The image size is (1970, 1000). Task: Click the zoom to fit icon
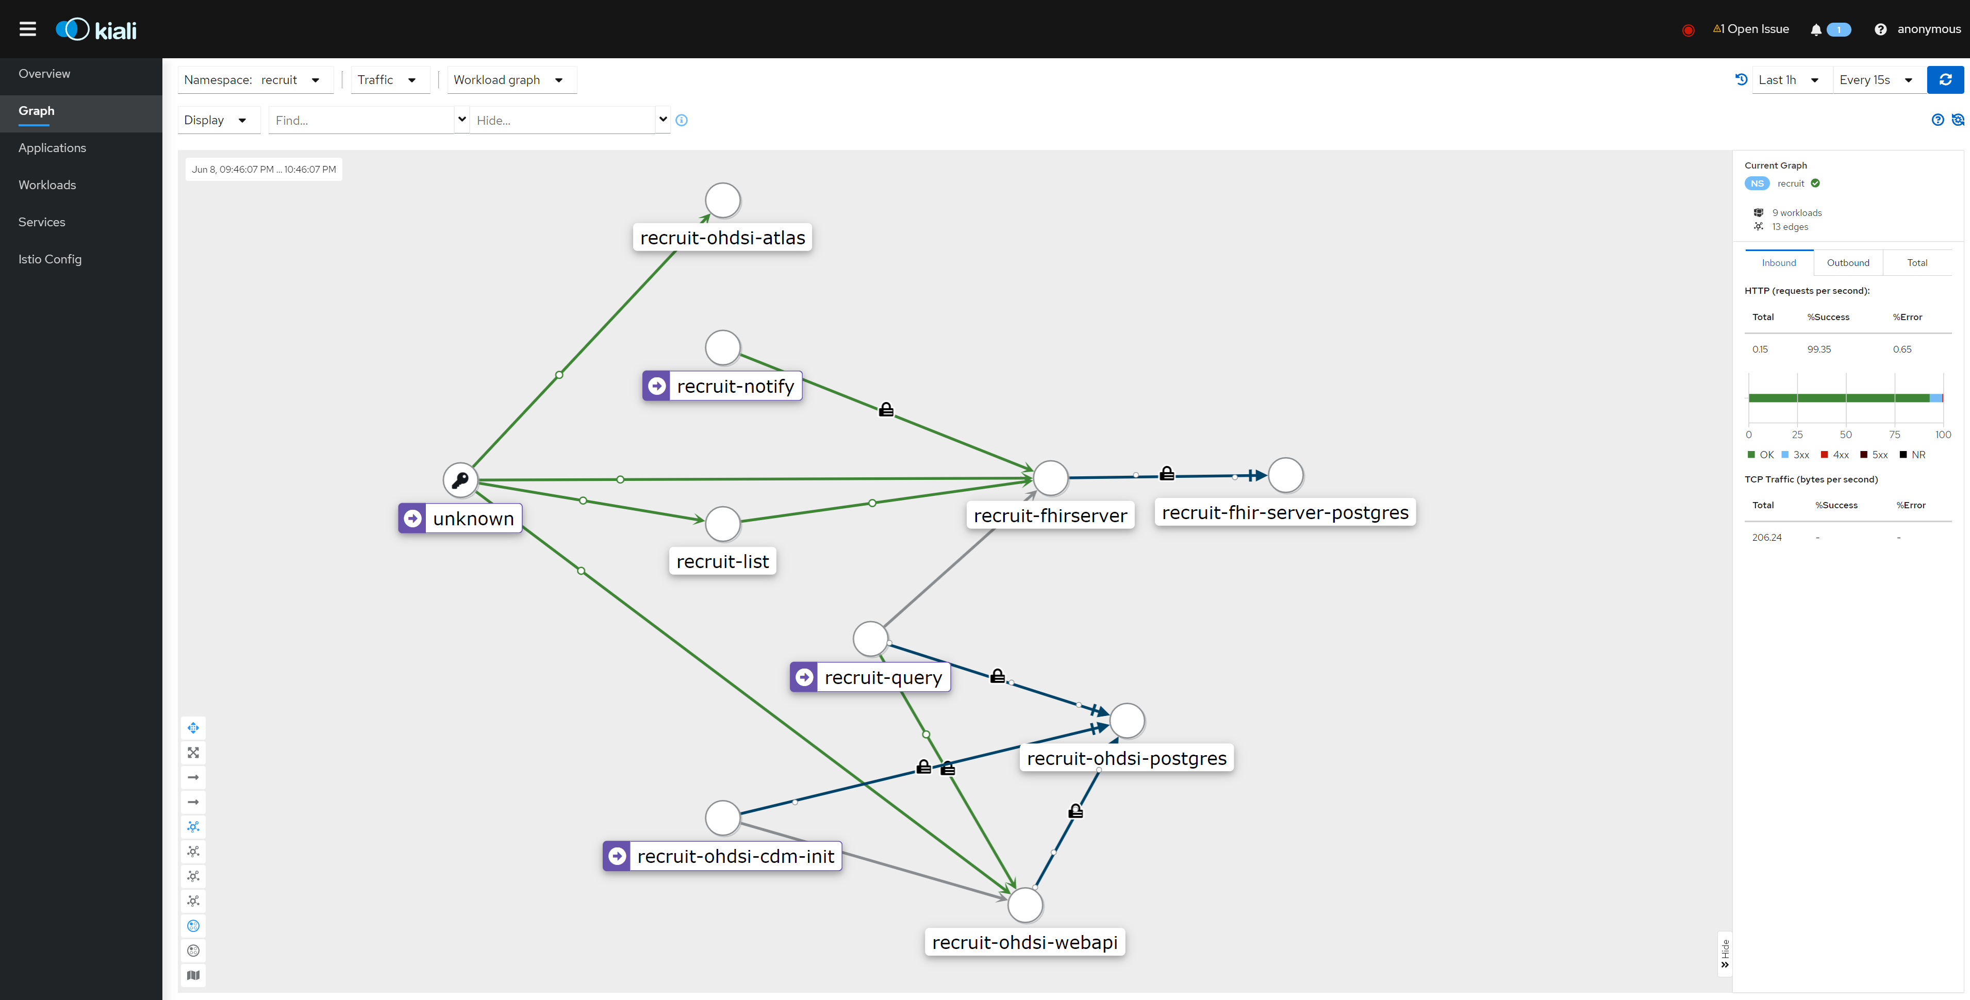click(193, 752)
